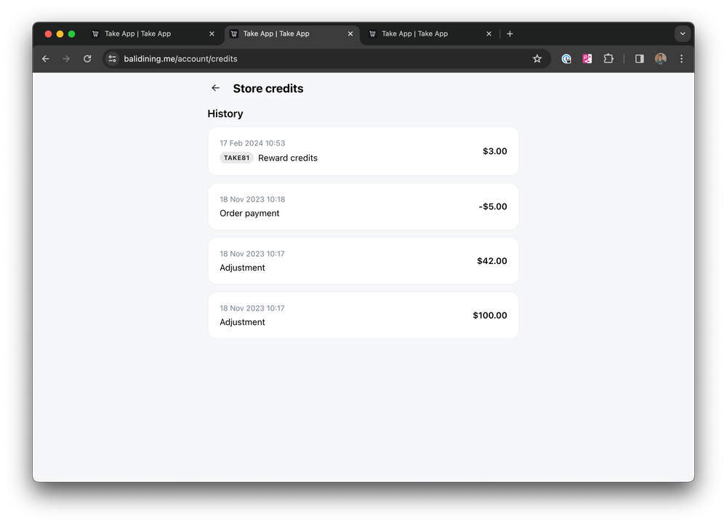Expand the tab search dropdown chevron

(683, 34)
